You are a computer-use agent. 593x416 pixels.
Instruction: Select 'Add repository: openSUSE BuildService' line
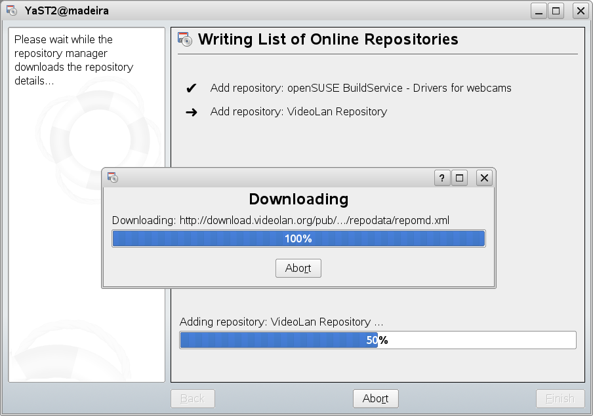pyautogui.click(x=360, y=88)
